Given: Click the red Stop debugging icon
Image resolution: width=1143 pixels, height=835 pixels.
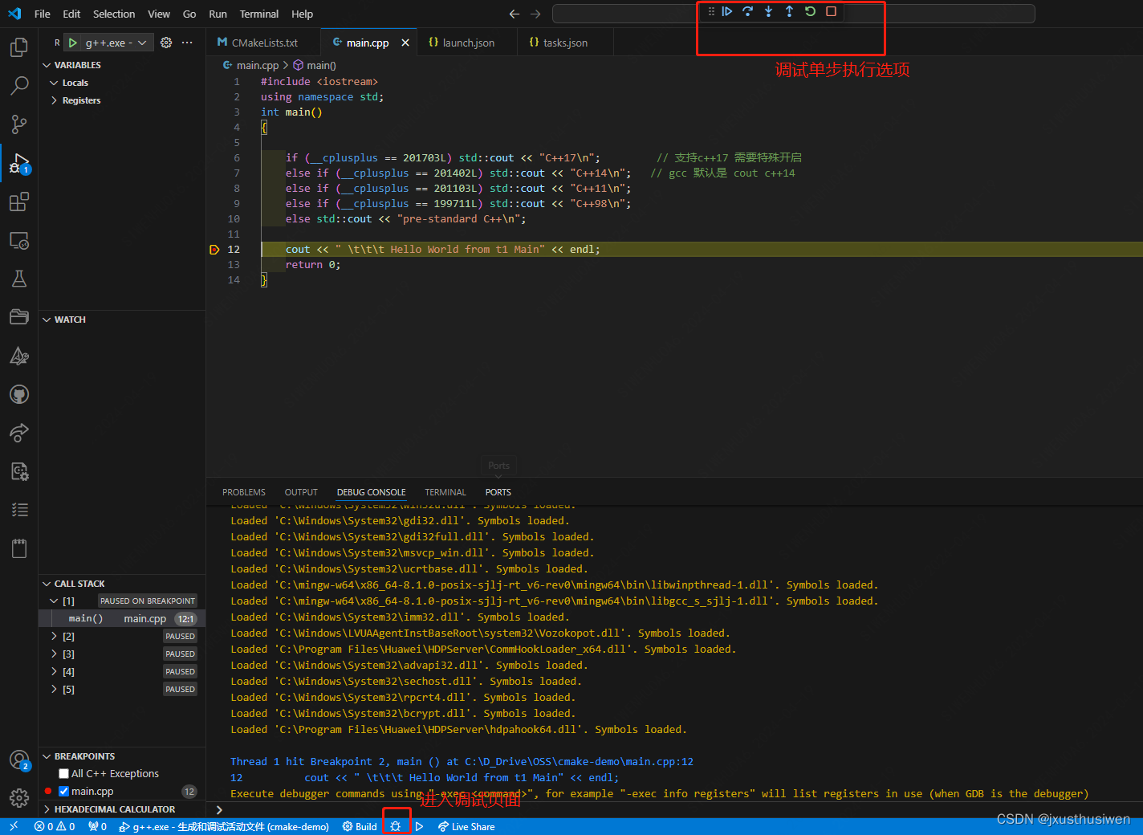Looking at the screenshot, I should coord(829,11).
